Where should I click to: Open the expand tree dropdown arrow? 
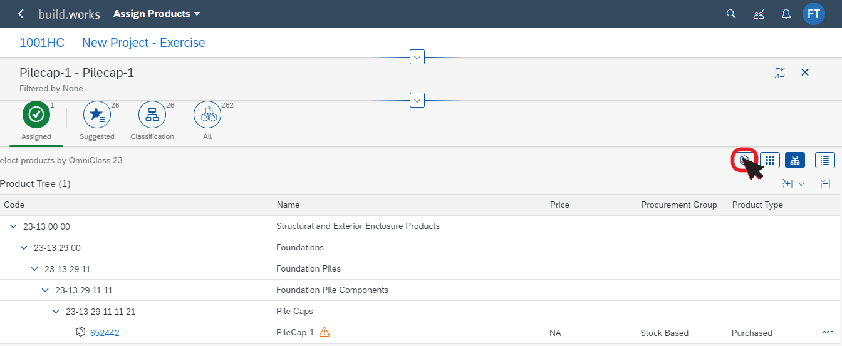801,184
